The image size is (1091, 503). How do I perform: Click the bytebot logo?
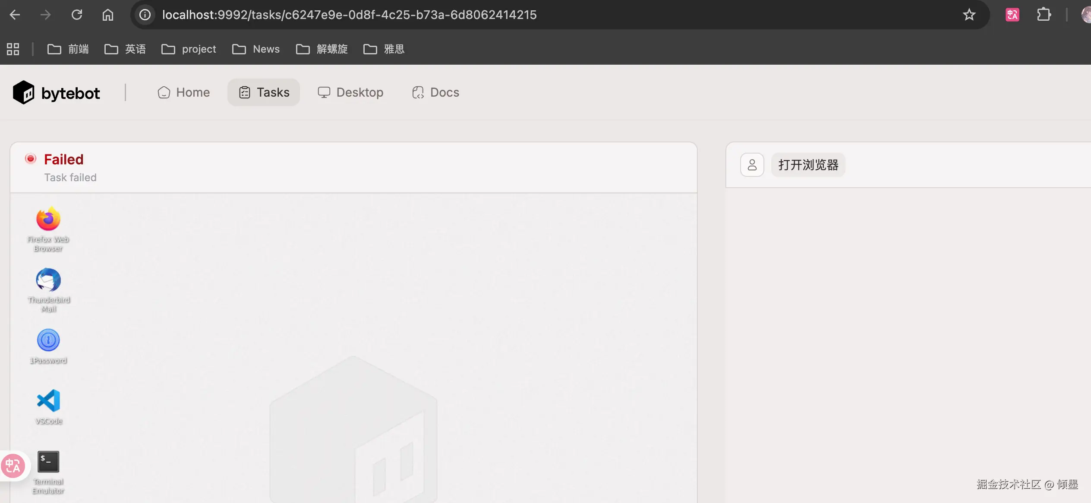coord(57,93)
